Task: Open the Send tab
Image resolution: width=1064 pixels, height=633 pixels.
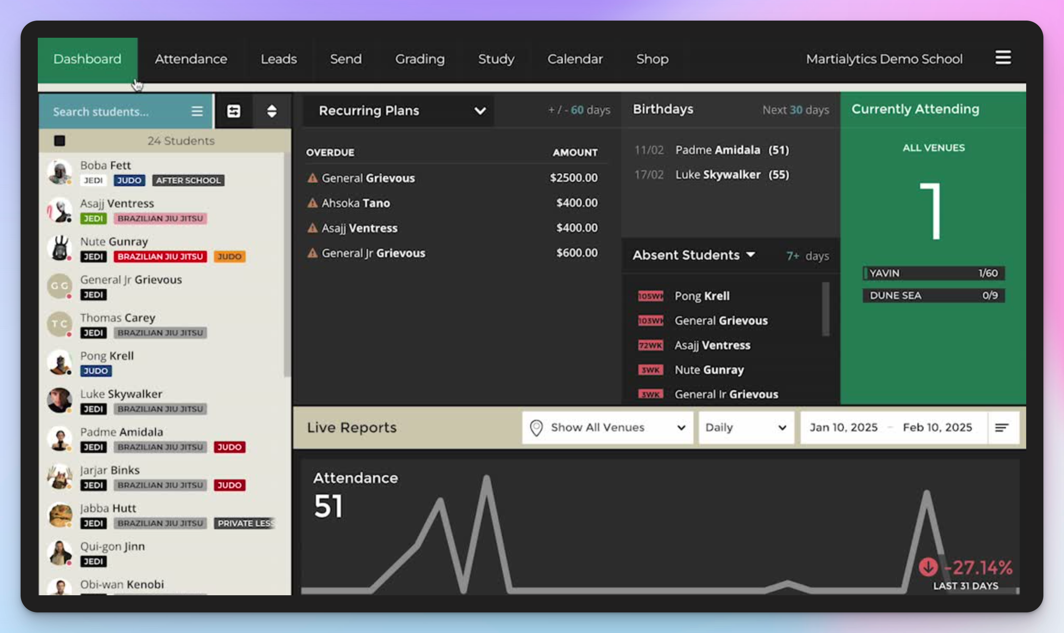Action: tap(346, 59)
